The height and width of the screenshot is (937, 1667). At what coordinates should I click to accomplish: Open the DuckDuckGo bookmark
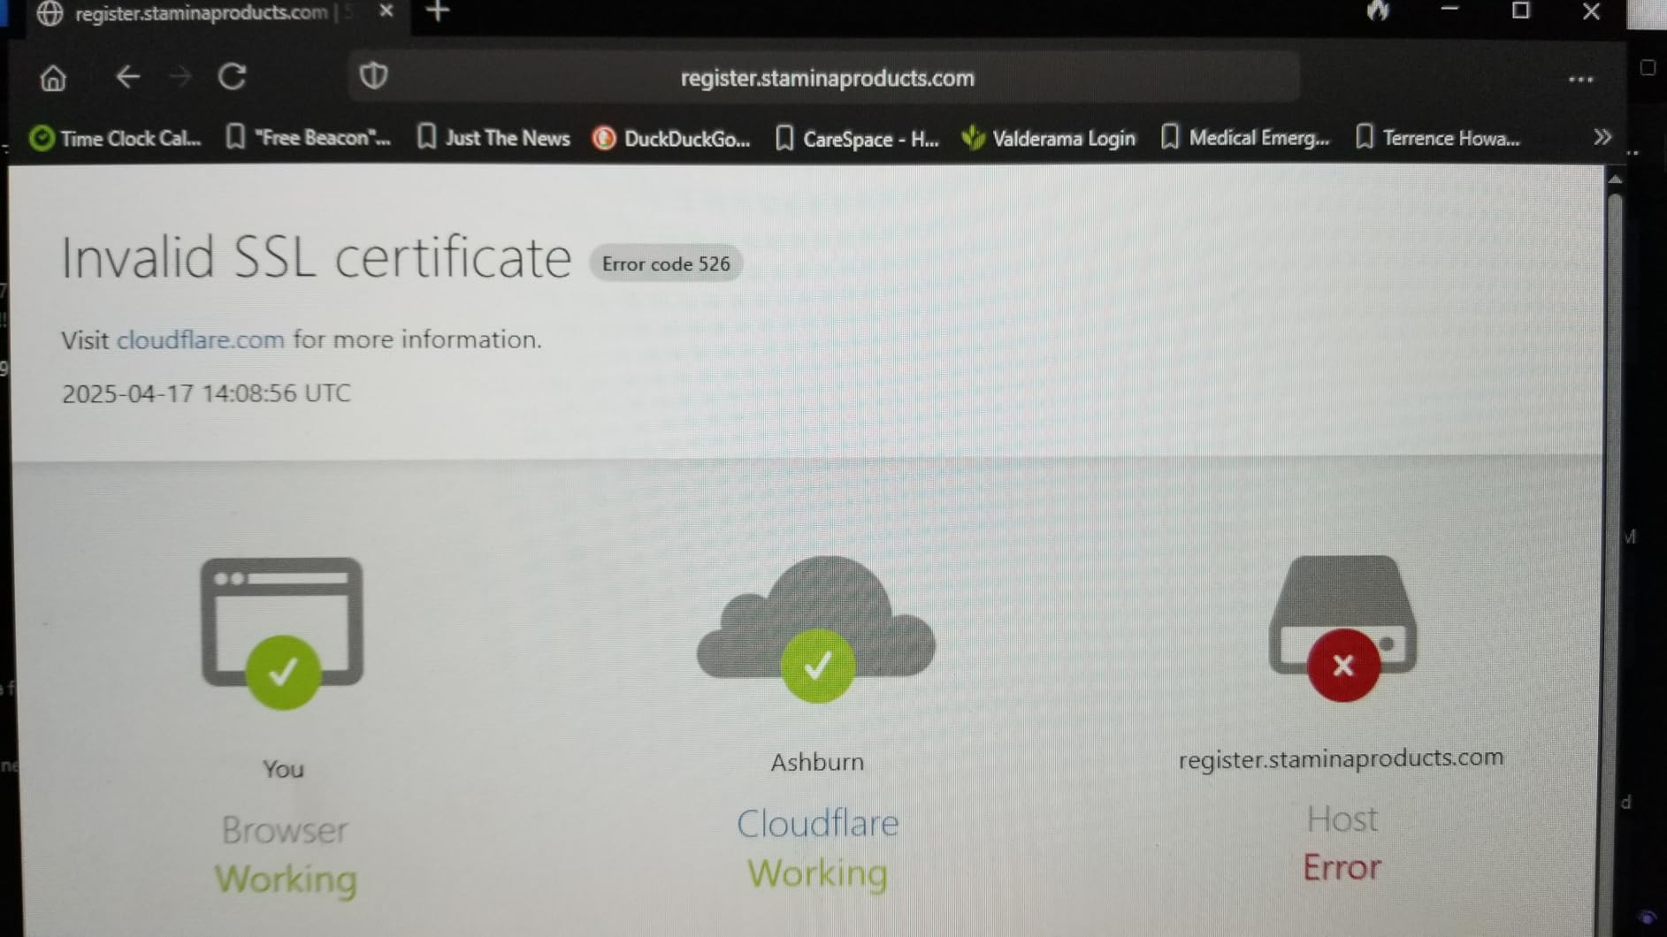pos(671,139)
